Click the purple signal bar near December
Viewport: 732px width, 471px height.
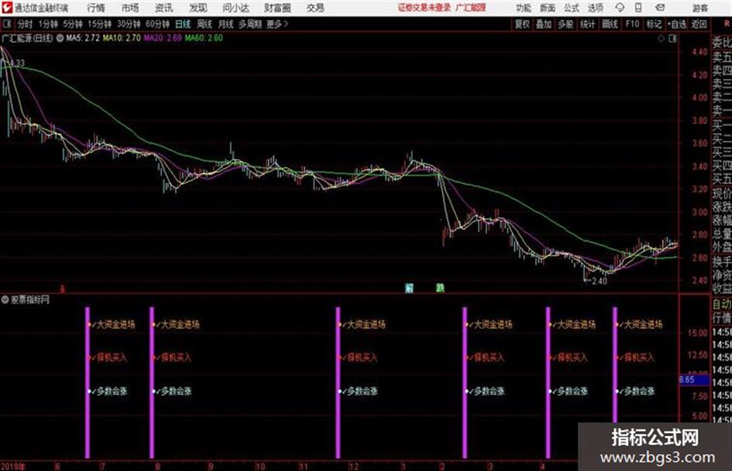(x=338, y=382)
